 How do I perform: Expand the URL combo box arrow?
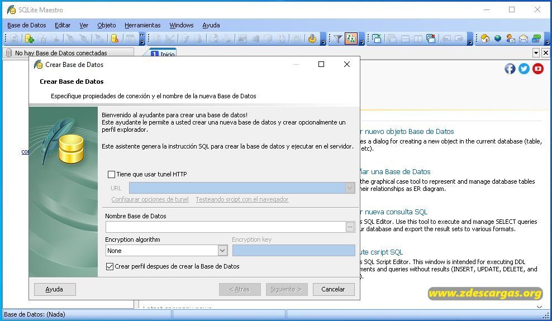[x=350, y=188]
